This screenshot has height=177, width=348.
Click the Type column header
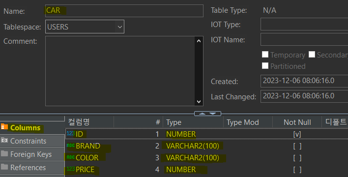point(193,122)
